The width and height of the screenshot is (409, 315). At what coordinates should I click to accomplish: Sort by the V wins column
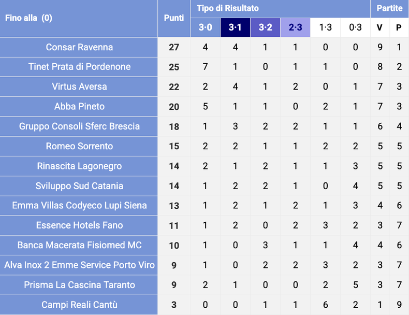point(379,27)
